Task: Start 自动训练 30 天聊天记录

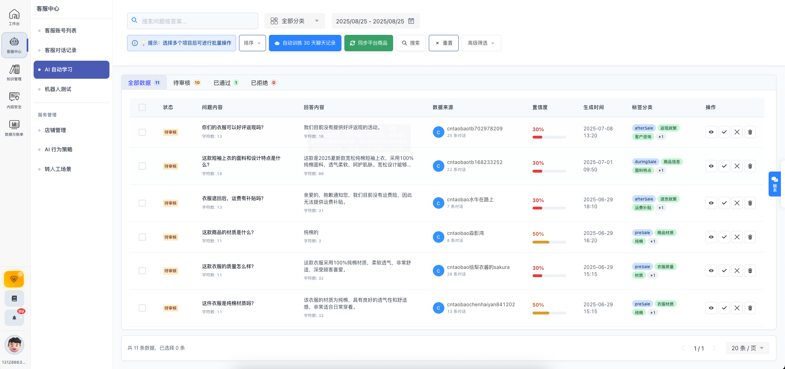Action: click(305, 43)
